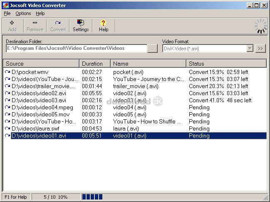Select the laura.swf source row
Screen dimensions: 270x202
pyautogui.click(x=135, y=128)
